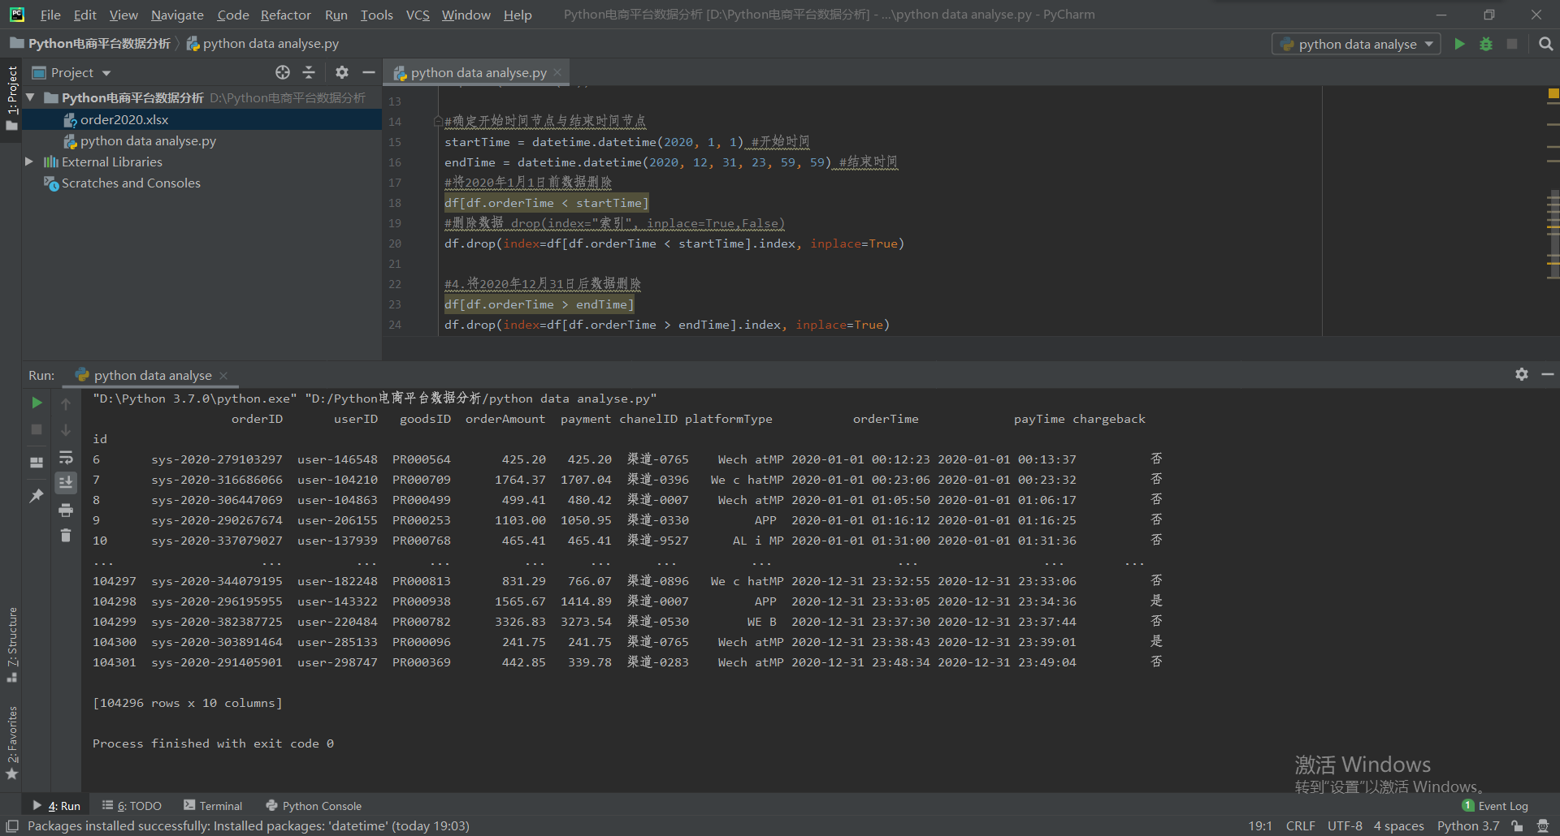The image size is (1560, 836).
Task: Click the python data analyse.py breadcrumb
Action: (x=263, y=44)
